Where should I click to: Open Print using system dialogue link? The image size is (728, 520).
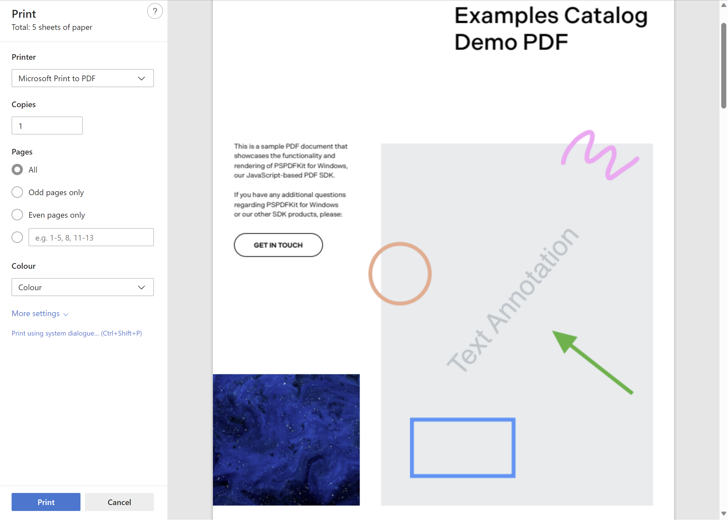pos(77,333)
